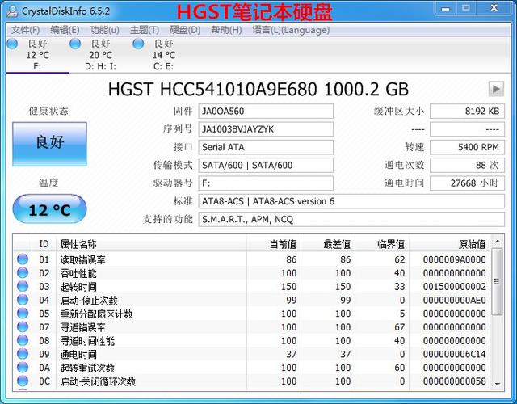517x404 pixels.
Task: Click the 固件 field JA0OA560
Action: click(x=266, y=112)
